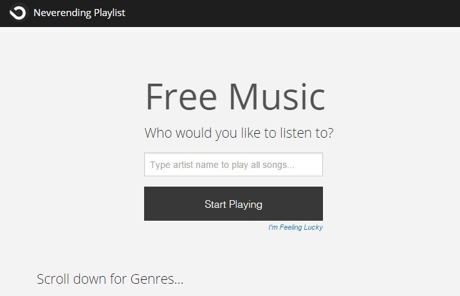Click the Free Music heading
This screenshot has width=460, height=296.
pos(235,97)
